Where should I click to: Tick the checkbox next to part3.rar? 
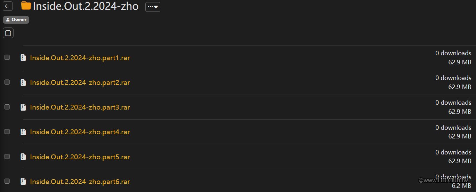point(7,107)
